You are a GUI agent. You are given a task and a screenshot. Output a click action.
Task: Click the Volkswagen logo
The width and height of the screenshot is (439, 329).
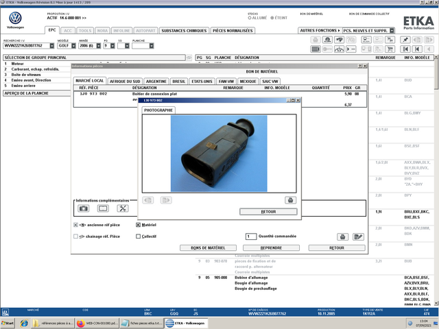click(x=15, y=18)
